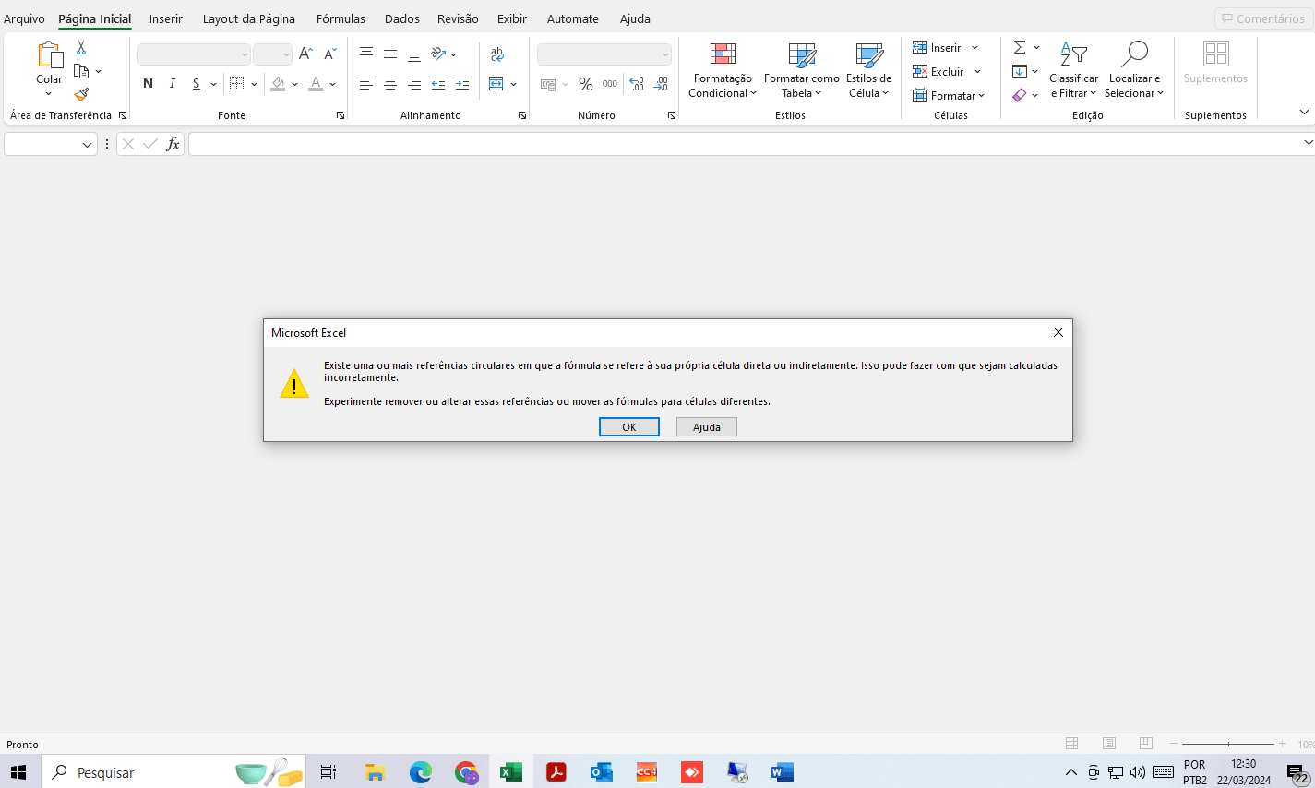Click the thousands separator 000 icon
This screenshot has height=788, width=1315.
610,84
